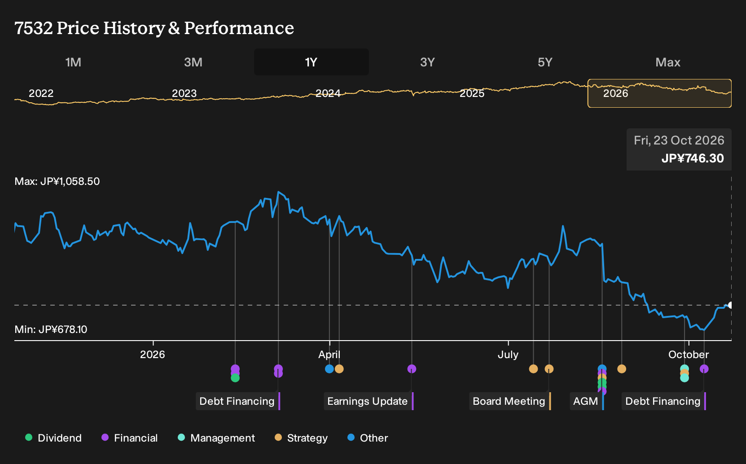Viewport: 746px width, 464px height.
Task: Open the Earnings Update event label
Action: pos(369,401)
